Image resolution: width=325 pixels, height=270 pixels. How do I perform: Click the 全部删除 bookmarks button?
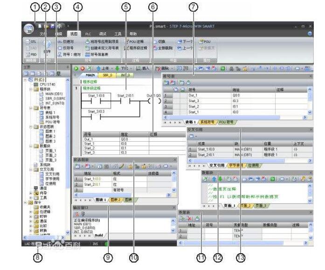163,48
